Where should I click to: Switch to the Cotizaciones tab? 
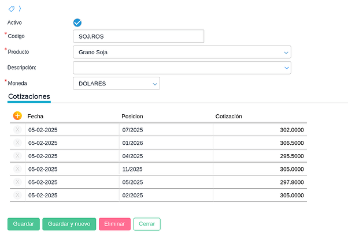click(29, 96)
